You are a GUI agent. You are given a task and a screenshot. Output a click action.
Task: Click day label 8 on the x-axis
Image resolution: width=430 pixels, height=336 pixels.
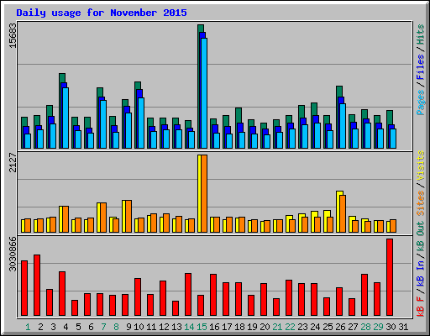116,327
